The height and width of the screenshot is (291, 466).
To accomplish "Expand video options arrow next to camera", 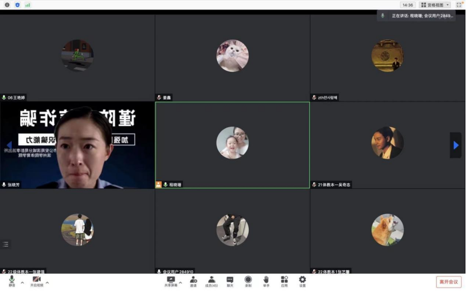I will [47, 283].
